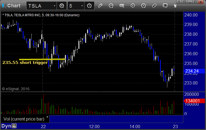Open the TSLA symbol dropdown arrow
Viewport: 206px width, 130px height.
point(54,6)
